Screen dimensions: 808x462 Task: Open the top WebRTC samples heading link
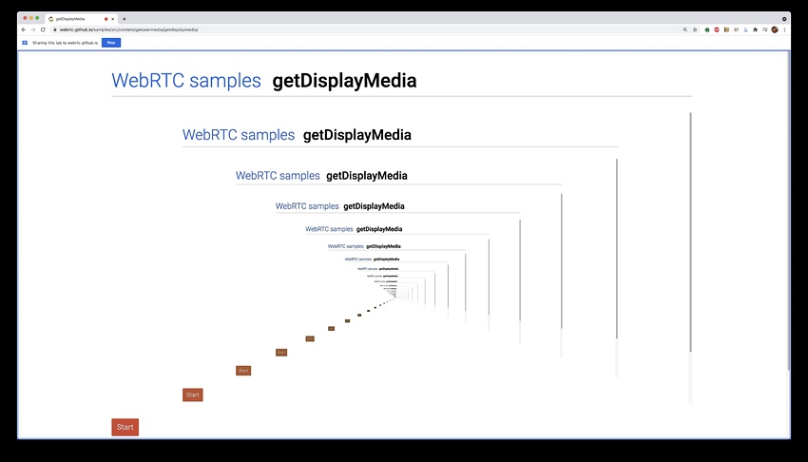(186, 81)
